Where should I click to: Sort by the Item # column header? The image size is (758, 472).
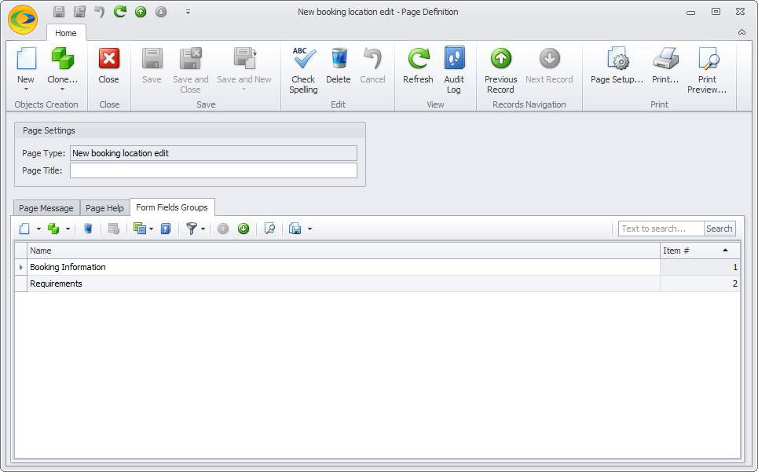tap(700, 251)
